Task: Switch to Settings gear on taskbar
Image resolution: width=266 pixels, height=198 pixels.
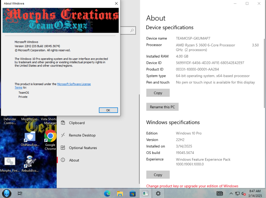Action: click(x=158, y=193)
